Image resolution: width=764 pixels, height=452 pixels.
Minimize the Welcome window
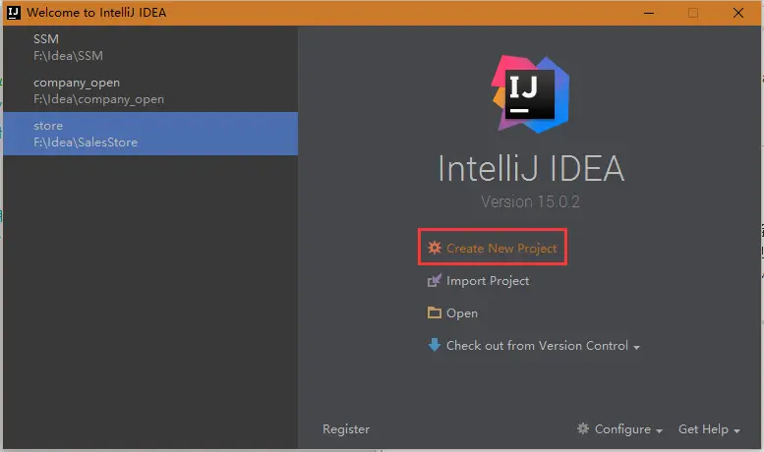tap(649, 13)
